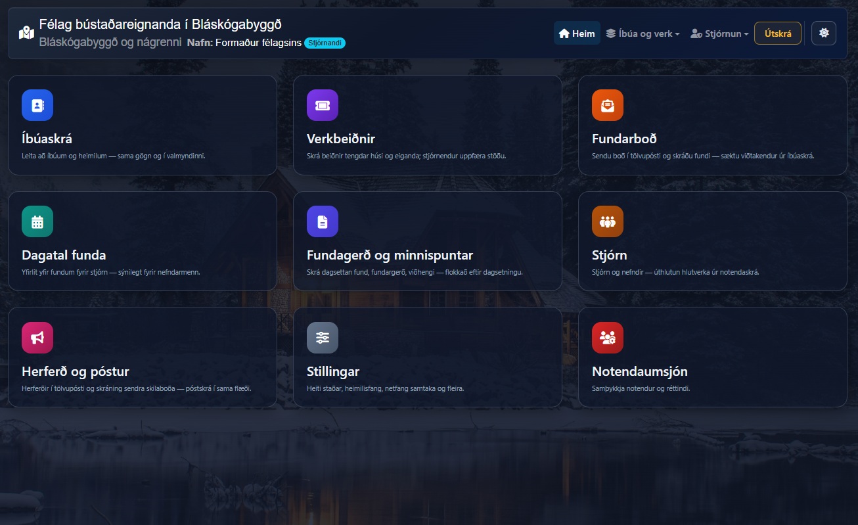Expand the Íbúa og verk dropdown

tap(643, 34)
